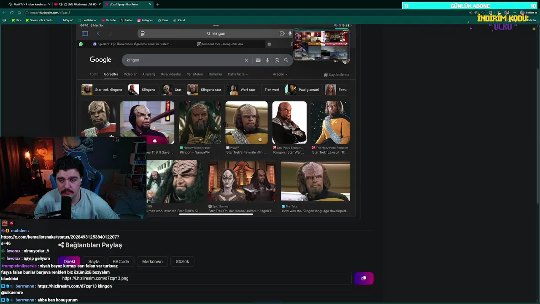
Task: Select the Yer siteleri search tab
Action: pos(194,74)
